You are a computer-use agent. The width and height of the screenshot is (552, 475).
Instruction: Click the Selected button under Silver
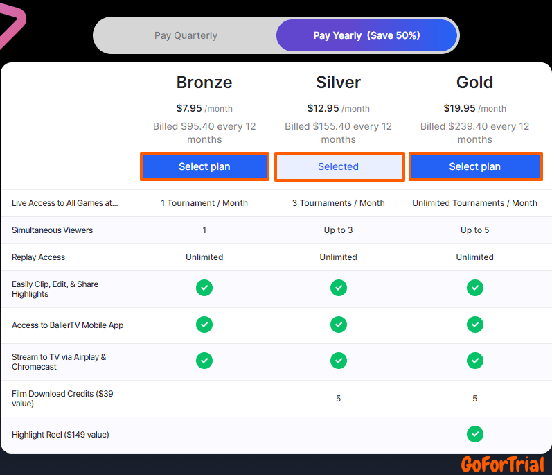pyautogui.click(x=339, y=166)
